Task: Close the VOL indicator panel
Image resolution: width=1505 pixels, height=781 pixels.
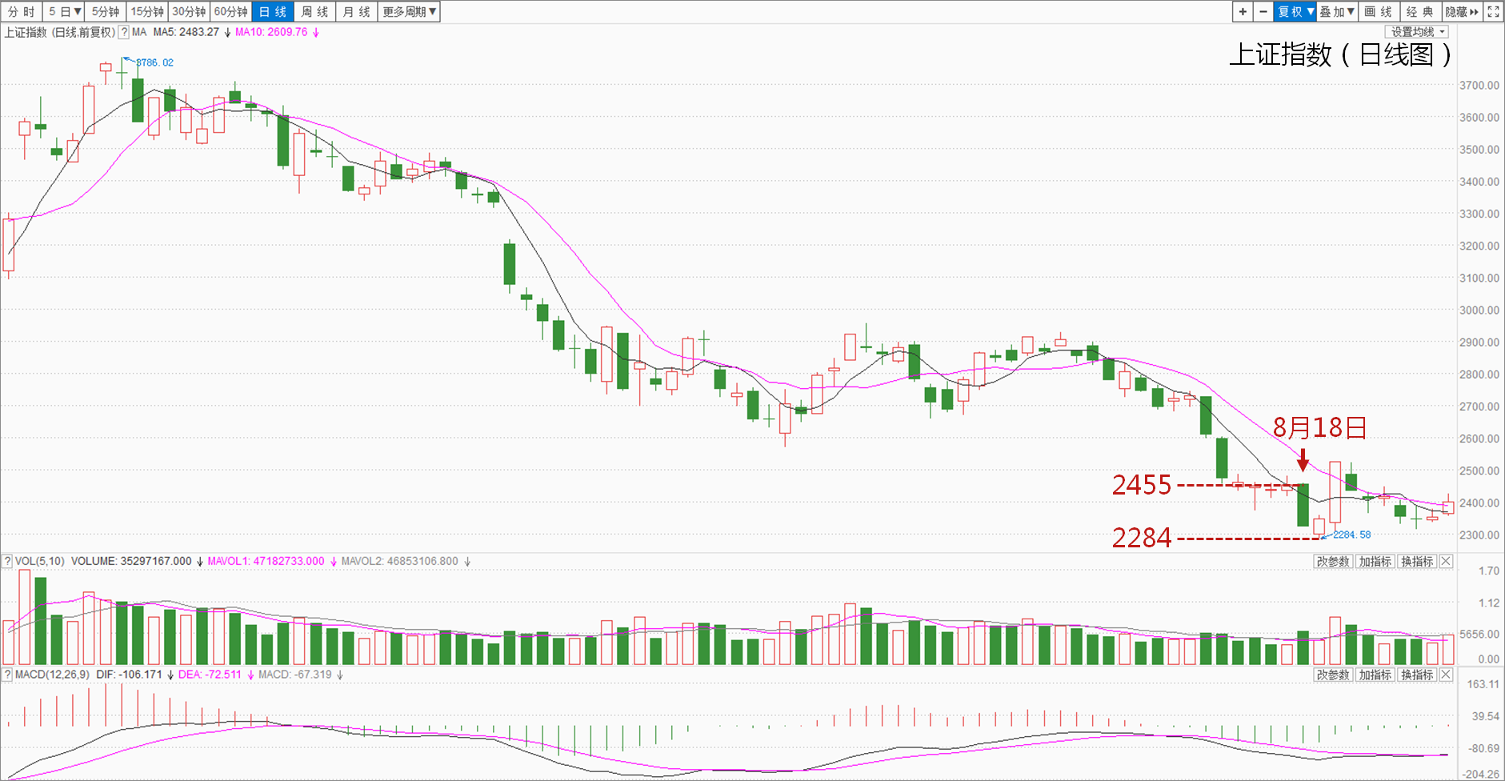Action: tap(1446, 562)
